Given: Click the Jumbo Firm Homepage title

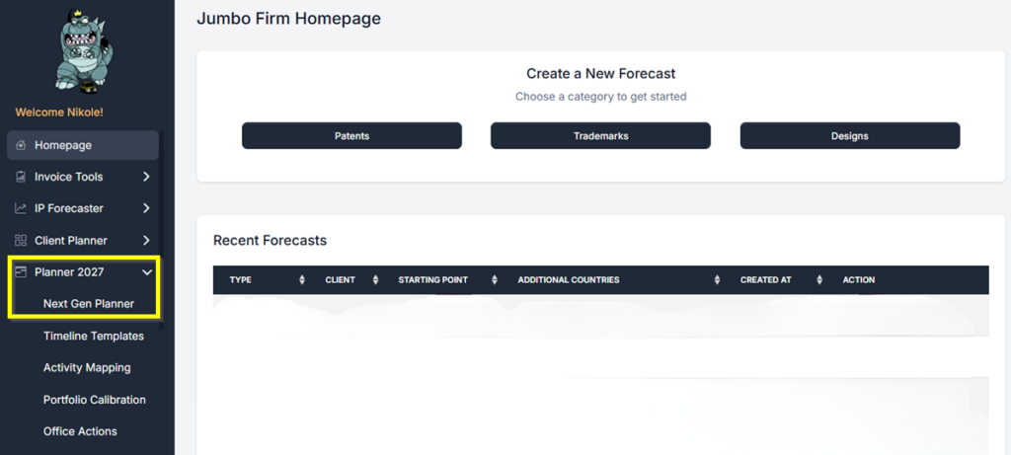Looking at the screenshot, I should pyautogui.click(x=289, y=18).
